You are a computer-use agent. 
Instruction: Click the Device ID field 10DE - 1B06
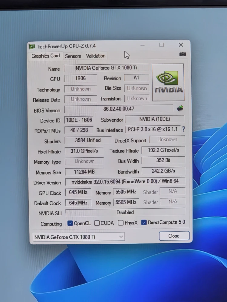click(x=79, y=120)
